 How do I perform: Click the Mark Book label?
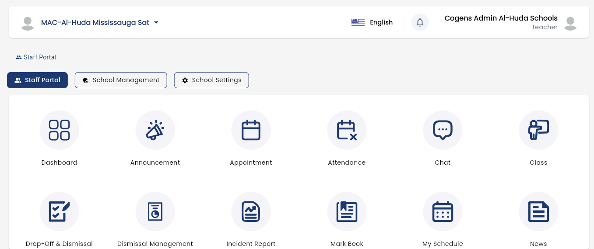coord(347,244)
